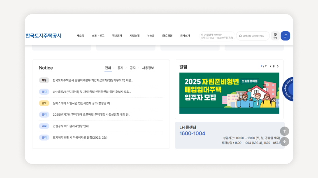318x178 pixels.
Task: Open the 실버스테이 시범사업 공모 notice
Action: pyautogui.click(x=81, y=103)
